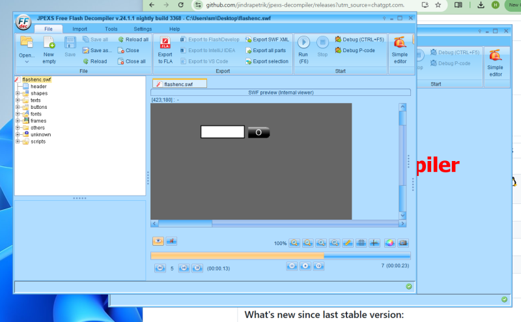521x322 pixels.
Task: Expand the shapes folder in the tree
Action: click(18, 93)
